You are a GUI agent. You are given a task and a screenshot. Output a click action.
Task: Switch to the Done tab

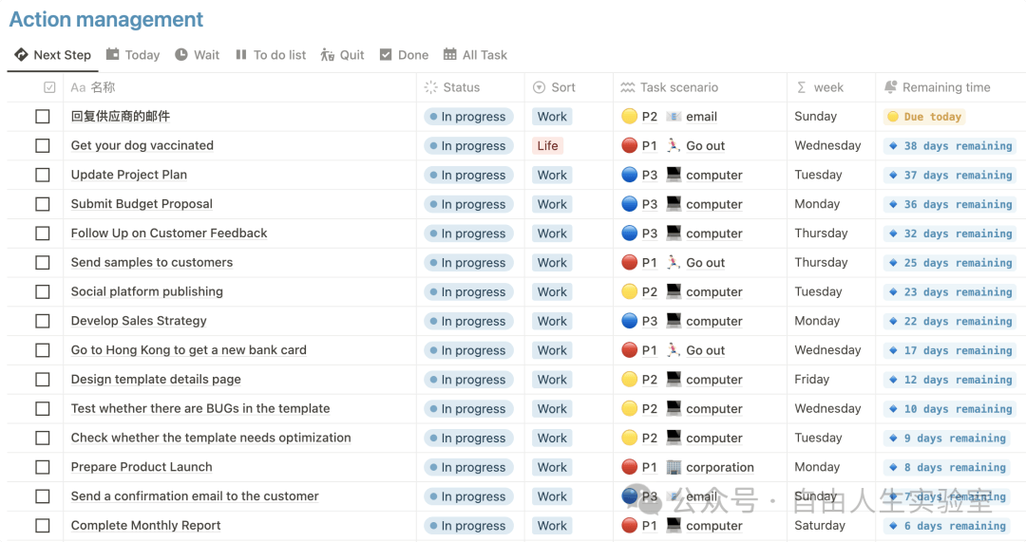[404, 55]
